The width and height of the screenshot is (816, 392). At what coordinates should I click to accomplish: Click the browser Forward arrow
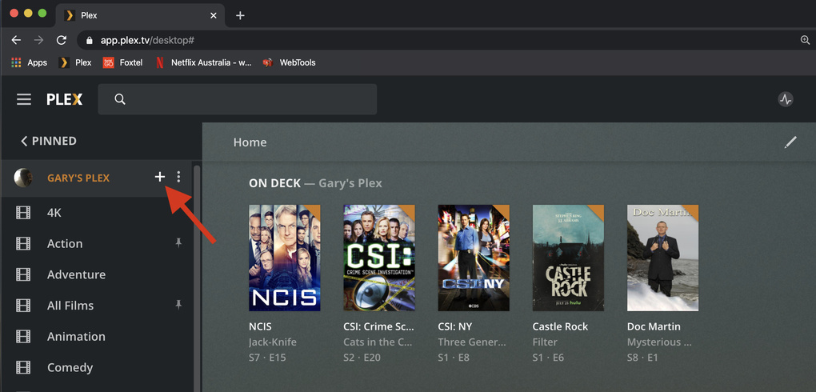coord(38,40)
